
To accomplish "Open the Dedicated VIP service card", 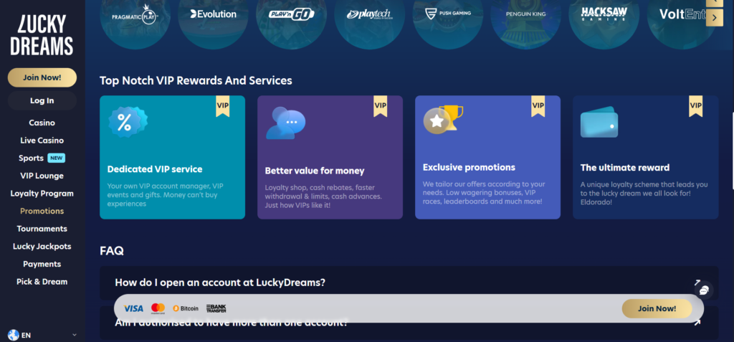I will [x=172, y=157].
